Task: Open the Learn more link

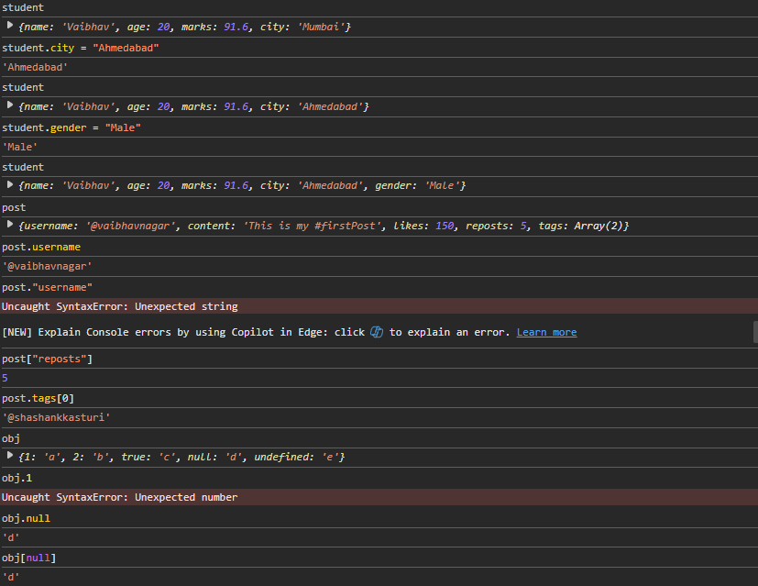Action: [546, 332]
